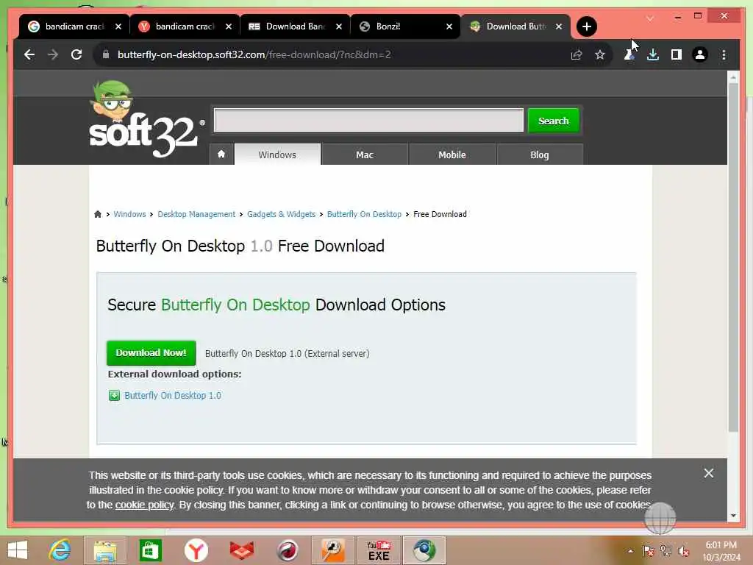Viewport: 753px width, 565px height.
Task: Click the Windows breadcrumb link
Action: pyautogui.click(x=129, y=214)
